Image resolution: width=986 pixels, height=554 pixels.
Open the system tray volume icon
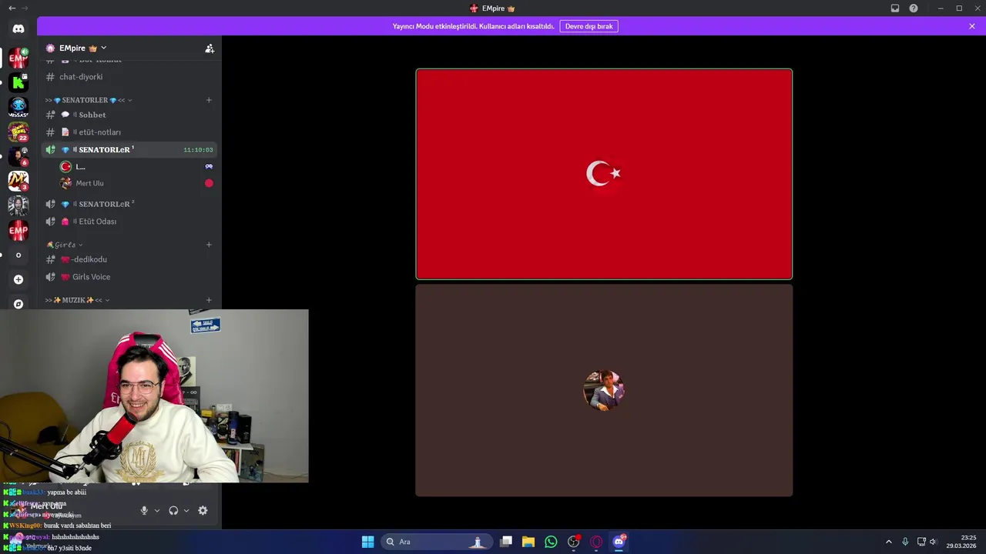pyautogui.click(x=933, y=542)
